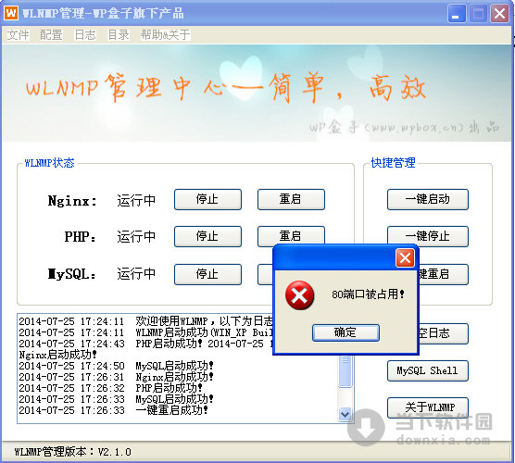515x463 pixels.
Task: Click the partially hidden 清空日志 button
Action: click(444, 333)
